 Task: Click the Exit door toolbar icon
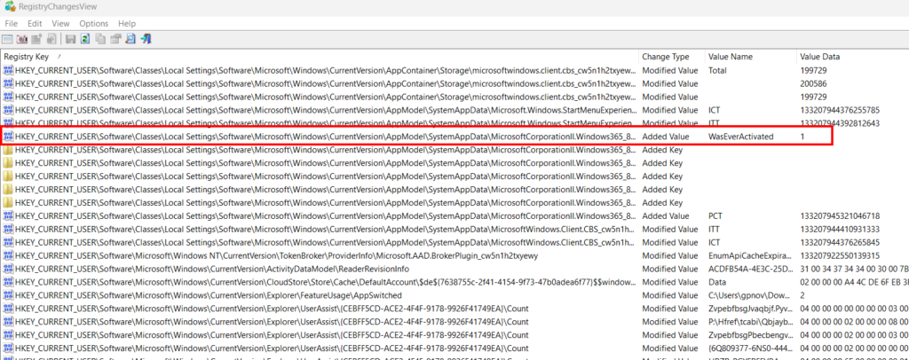(145, 39)
